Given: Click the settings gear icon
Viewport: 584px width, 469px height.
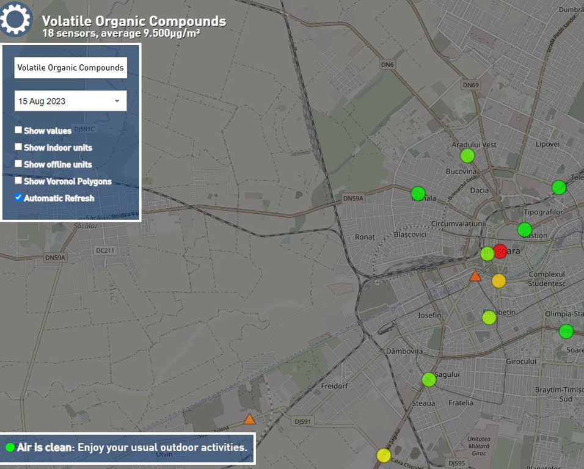Looking at the screenshot, I should (x=16, y=19).
